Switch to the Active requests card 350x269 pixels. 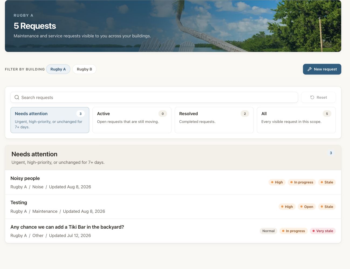(132, 120)
